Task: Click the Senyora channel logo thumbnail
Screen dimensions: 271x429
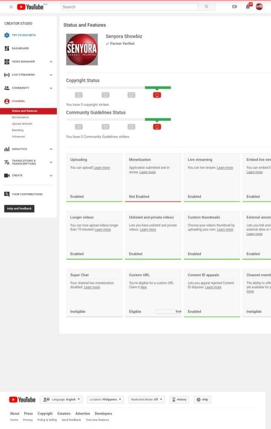Action: [x=82, y=49]
